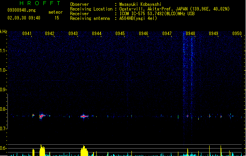
Task: Click the strong meteor echo near 0942
Action: pos(42,116)
